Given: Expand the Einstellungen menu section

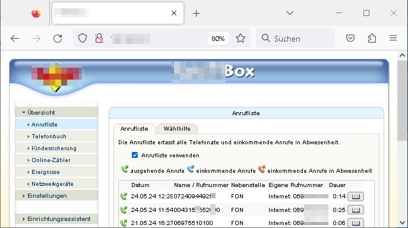Looking at the screenshot, I should click(x=56, y=196).
